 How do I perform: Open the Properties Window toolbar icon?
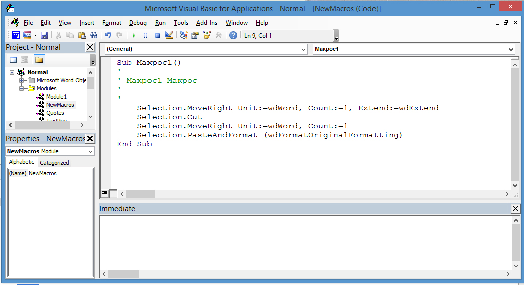click(x=195, y=35)
